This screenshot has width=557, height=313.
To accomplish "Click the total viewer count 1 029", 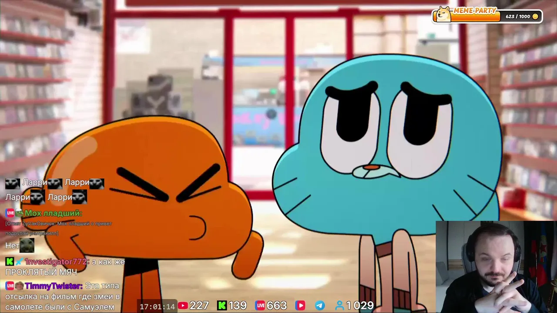I will click(x=360, y=306).
